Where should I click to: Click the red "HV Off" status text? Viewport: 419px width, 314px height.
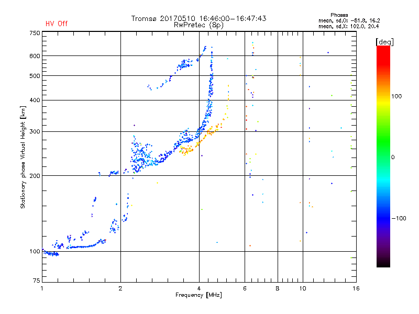[57, 24]
